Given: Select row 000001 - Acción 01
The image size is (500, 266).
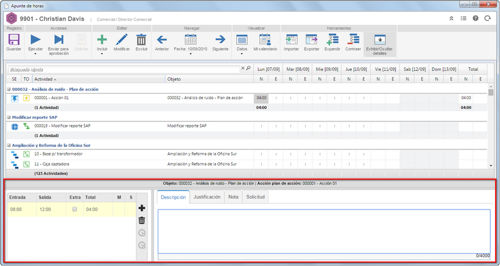Looking at the screenshot, I should click(247, 98).
